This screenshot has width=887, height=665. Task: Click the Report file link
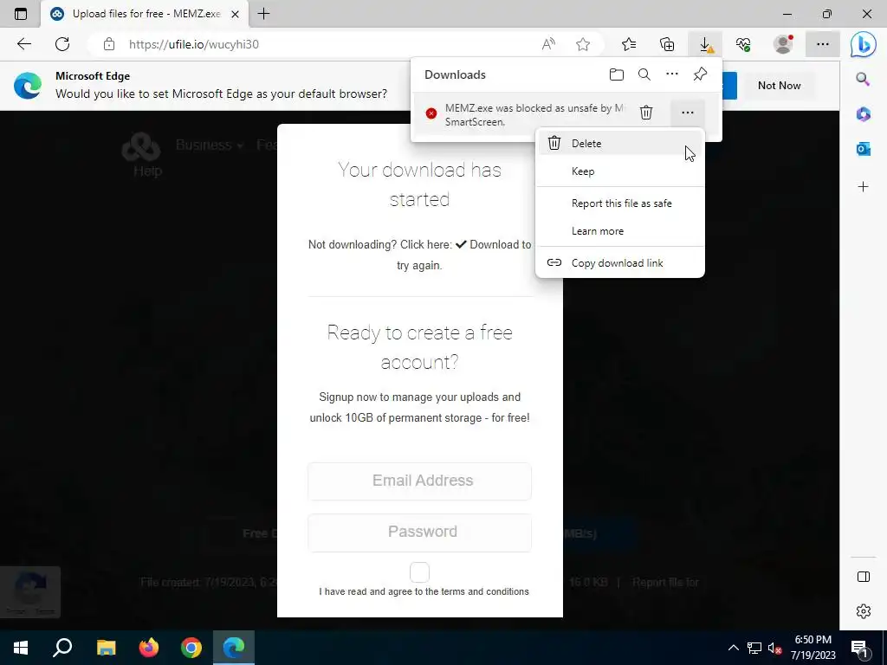(665, 583)
